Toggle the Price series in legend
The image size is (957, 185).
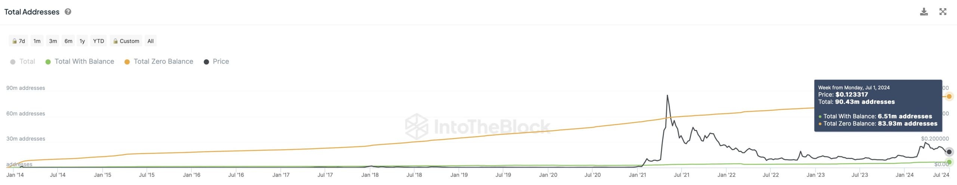tap(216, 61)
